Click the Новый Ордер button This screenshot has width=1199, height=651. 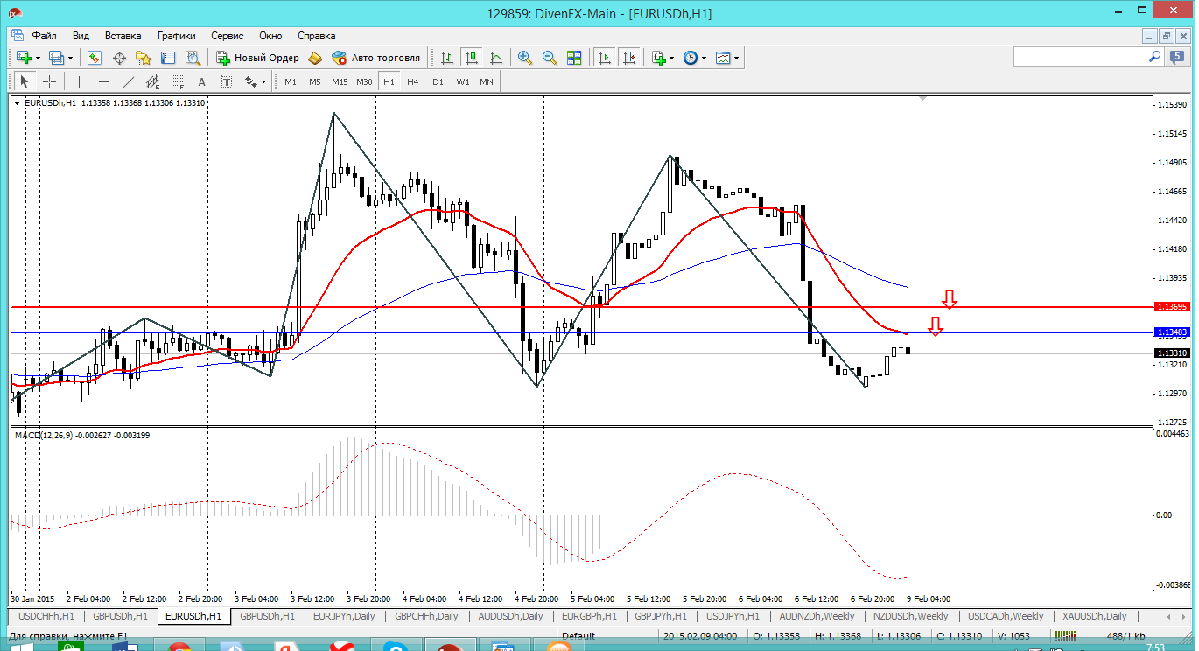[x=258, y=58]
